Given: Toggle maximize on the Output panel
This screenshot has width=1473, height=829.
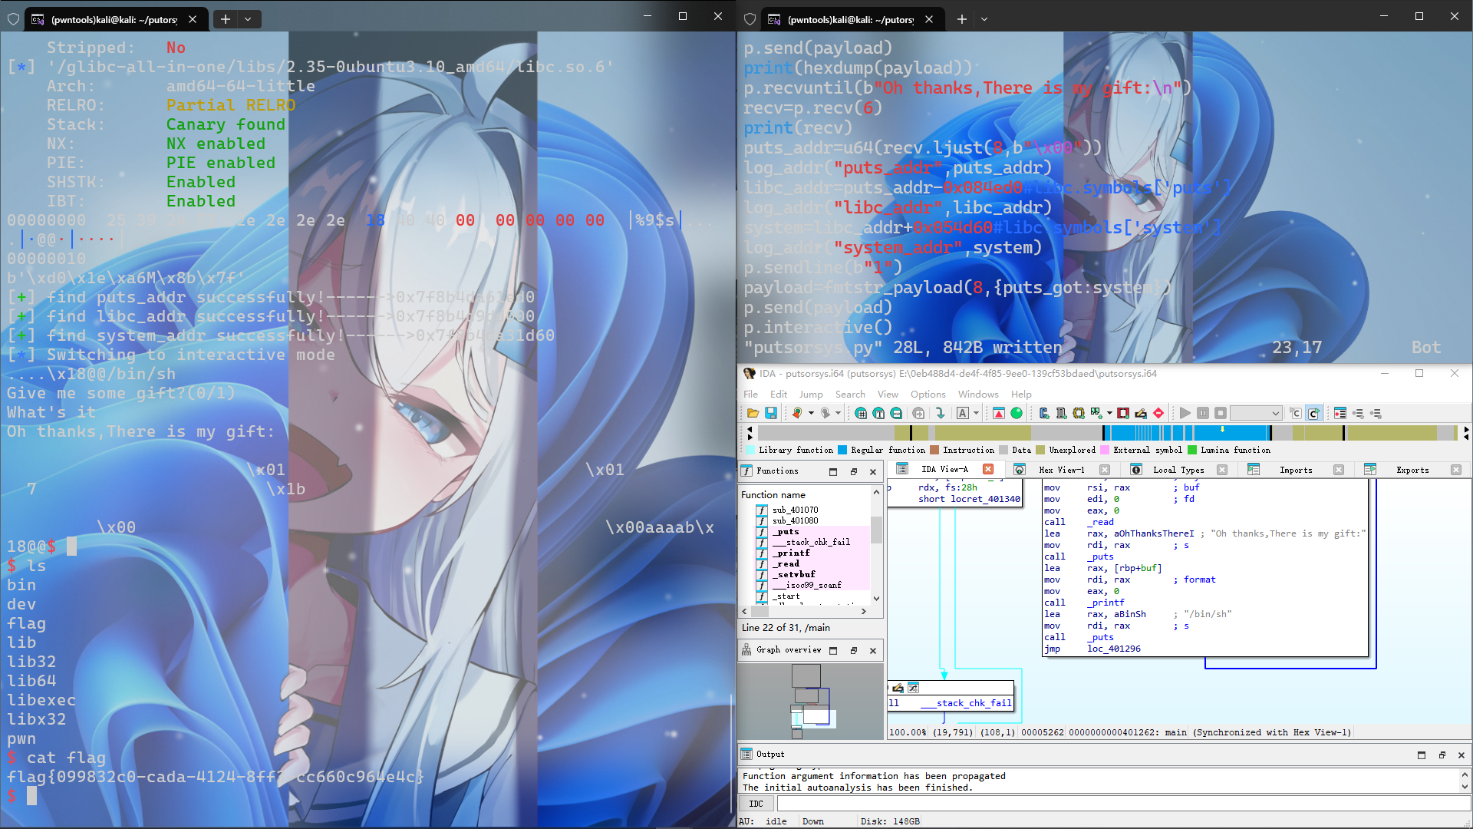Looking at the screenshot, I should tap(1421, 755).
